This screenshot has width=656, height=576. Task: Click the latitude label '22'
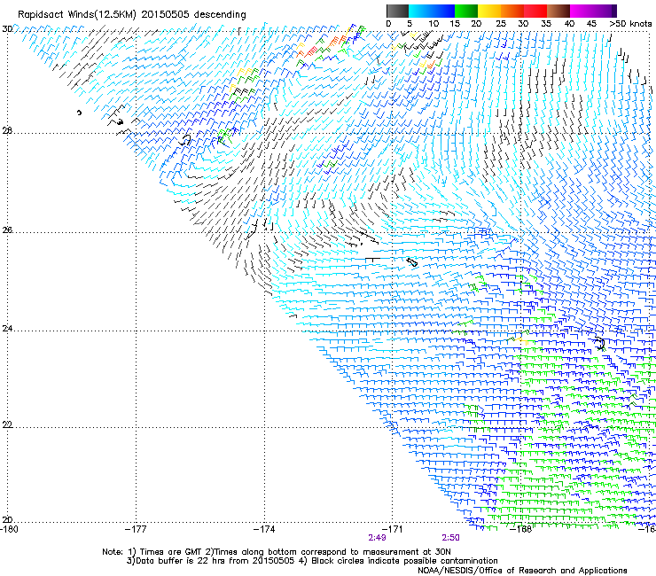(7, 424)
